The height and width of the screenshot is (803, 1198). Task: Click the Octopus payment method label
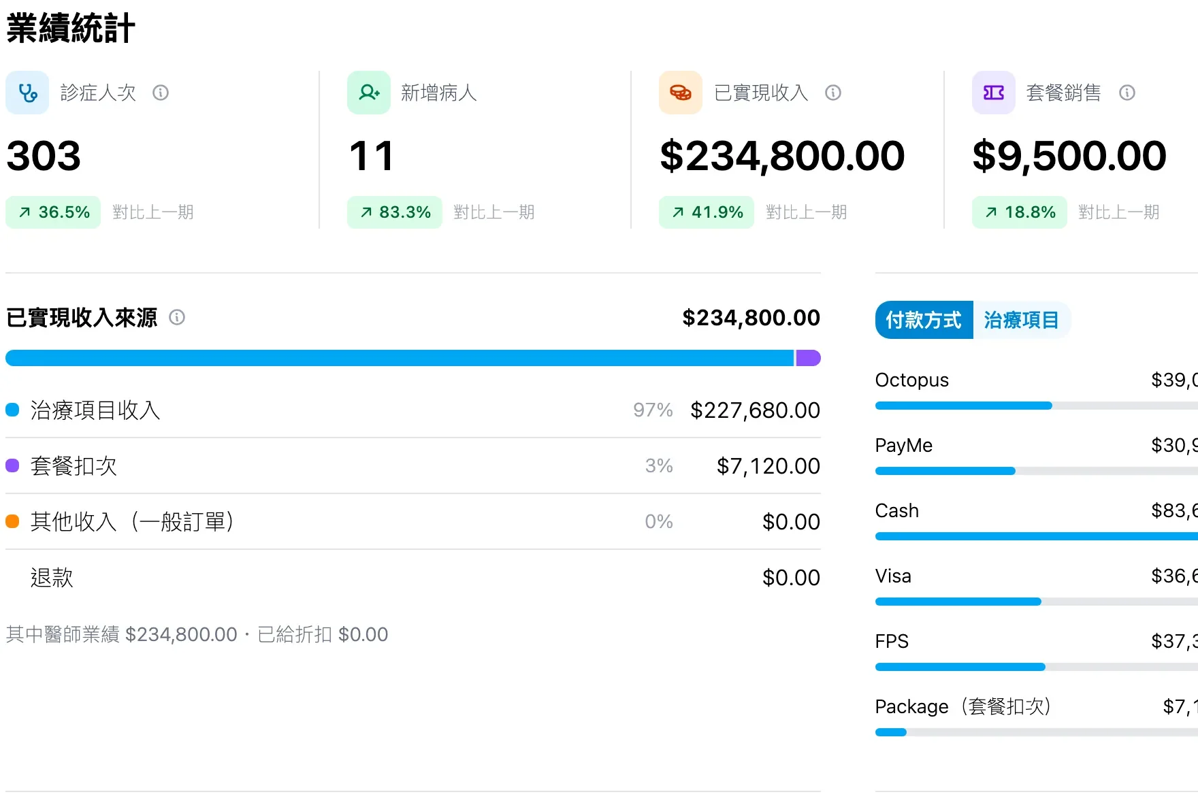click(912, 380)
